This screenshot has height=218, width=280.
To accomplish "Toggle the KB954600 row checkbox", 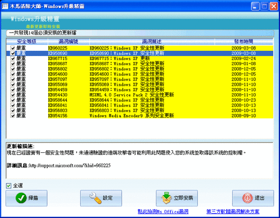I will point(13,74).
